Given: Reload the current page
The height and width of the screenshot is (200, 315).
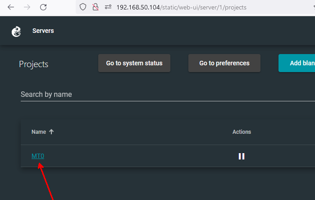Looking at the screenshot, I should [x=43, y=7].
